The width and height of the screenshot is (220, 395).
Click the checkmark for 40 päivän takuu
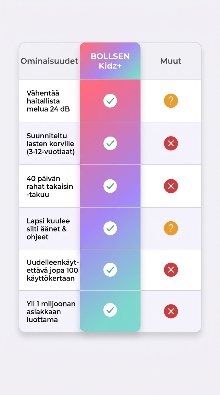point(110,186)
